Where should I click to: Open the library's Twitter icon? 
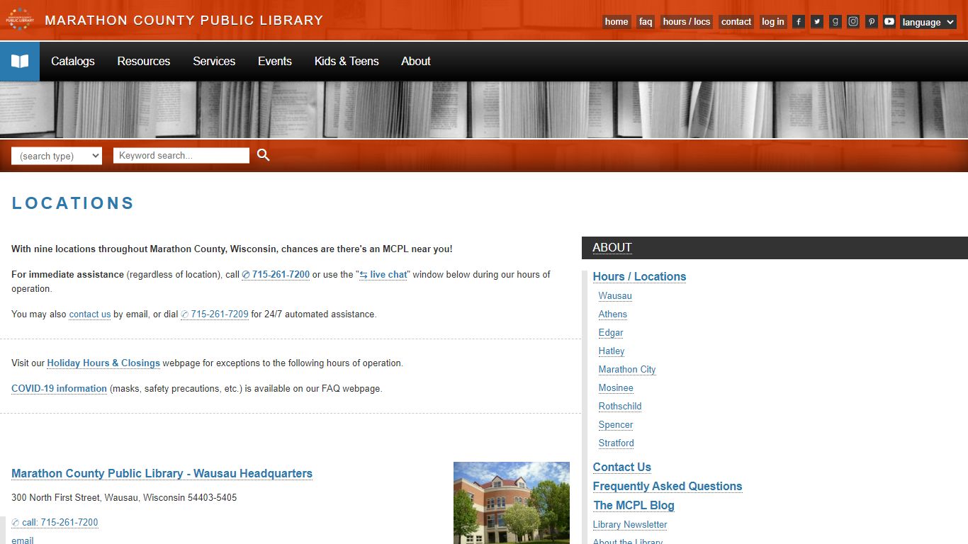[817, 22]
